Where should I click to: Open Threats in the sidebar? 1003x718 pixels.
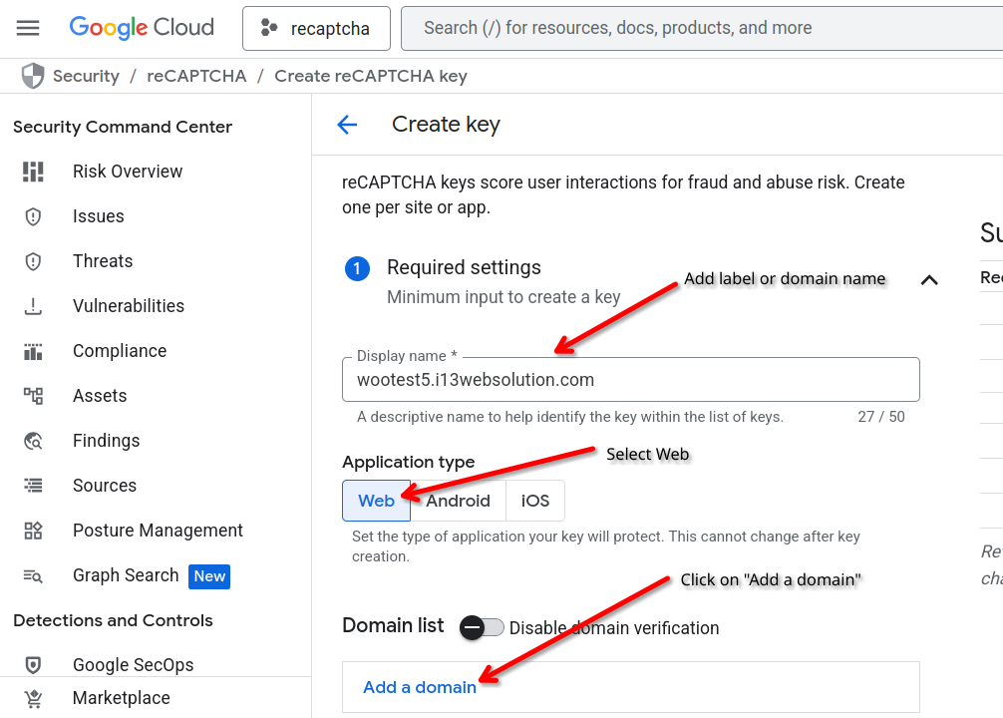coord(103,261)
